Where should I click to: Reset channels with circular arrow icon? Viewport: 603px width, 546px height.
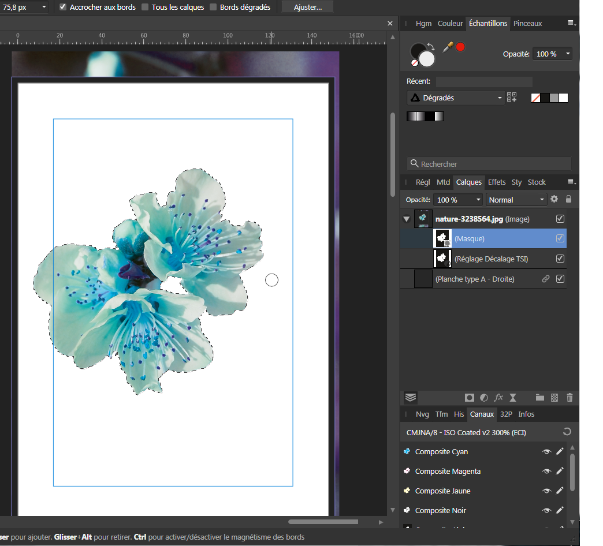[x=567, y=432]
